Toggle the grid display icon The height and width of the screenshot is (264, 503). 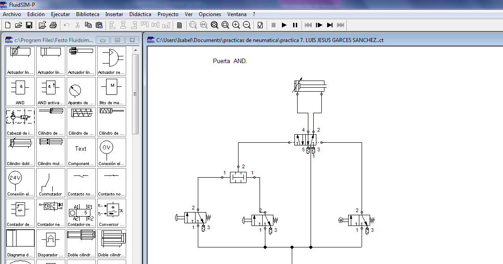(179, 25)
